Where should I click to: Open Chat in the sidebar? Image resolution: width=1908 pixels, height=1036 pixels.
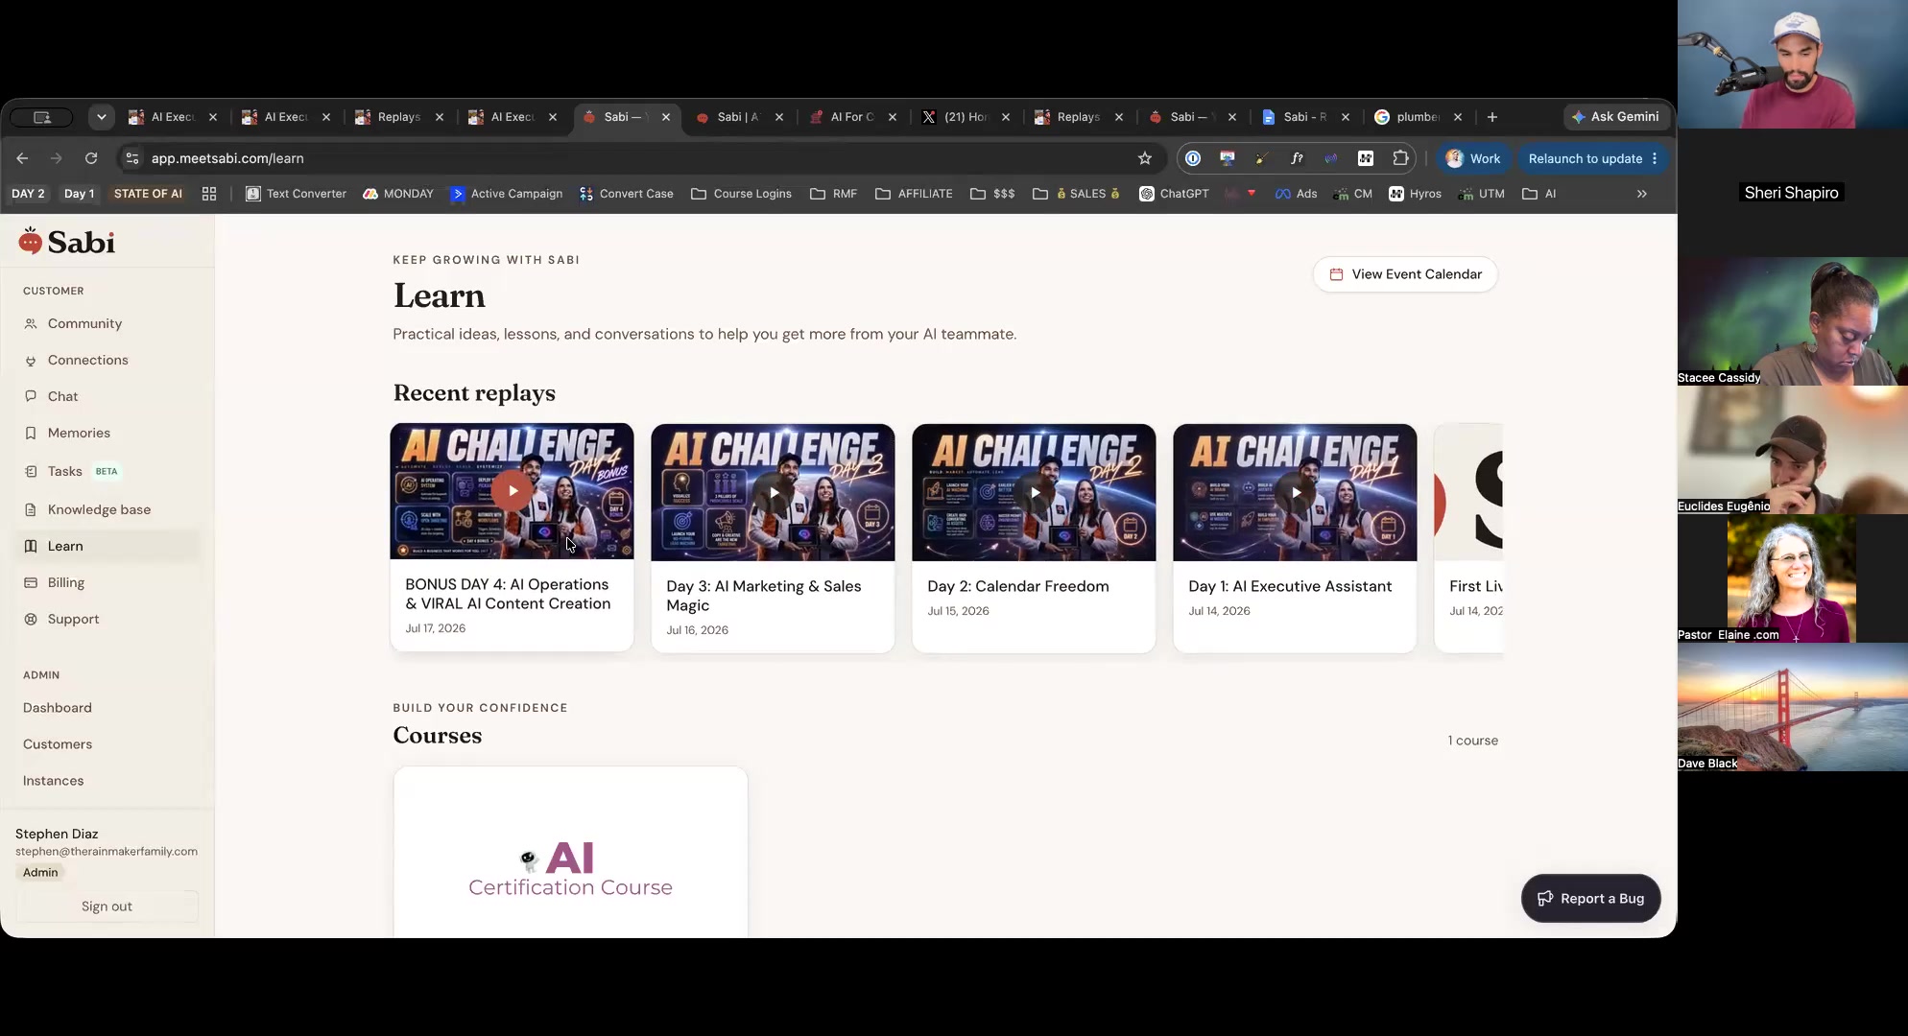107,396
